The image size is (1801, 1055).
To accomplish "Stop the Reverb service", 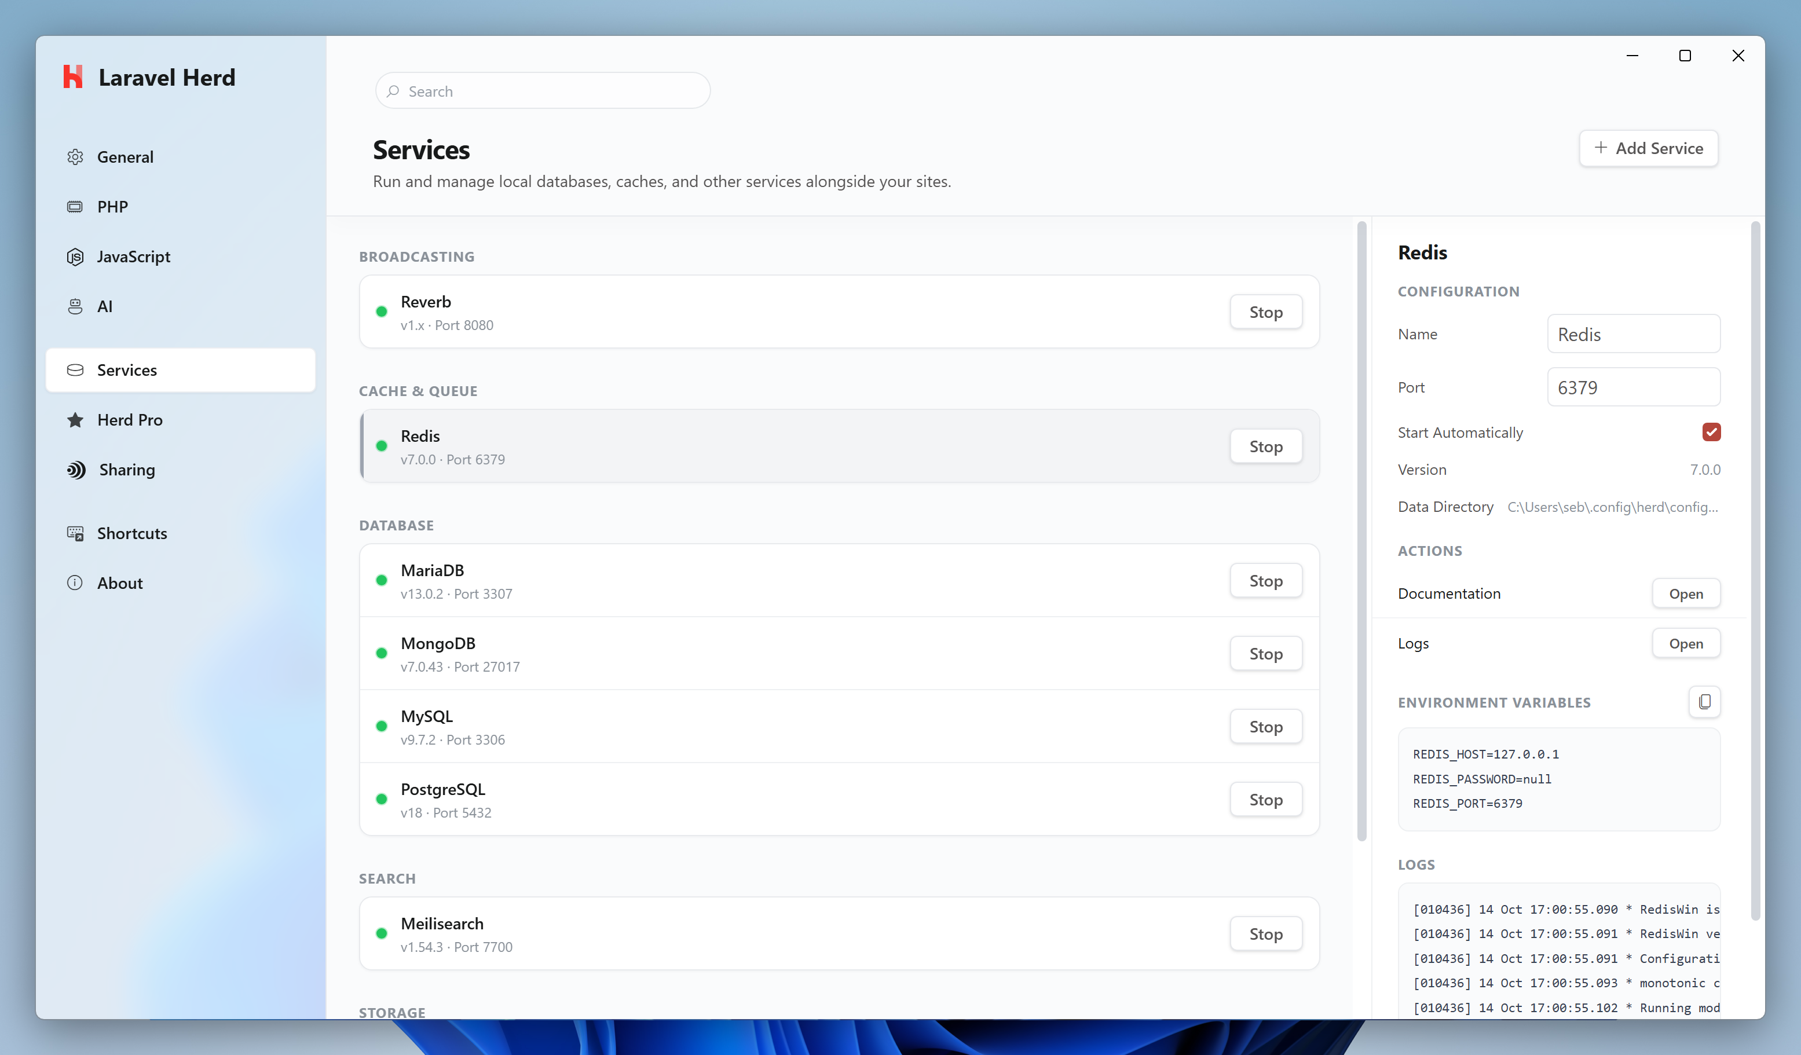I will (x=1266, y=312).
